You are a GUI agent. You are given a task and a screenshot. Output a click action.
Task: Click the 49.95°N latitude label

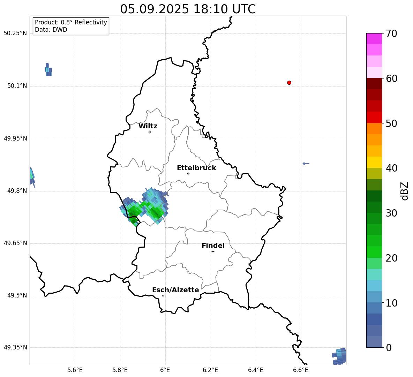(x=15, y=138)
